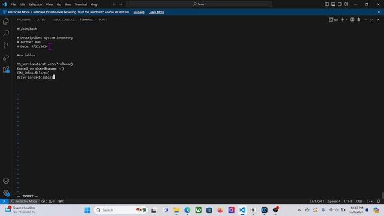The width and height of the screenshot is (384, 216).
Task: Open the Finance headline widget
Action: [20, 210]
